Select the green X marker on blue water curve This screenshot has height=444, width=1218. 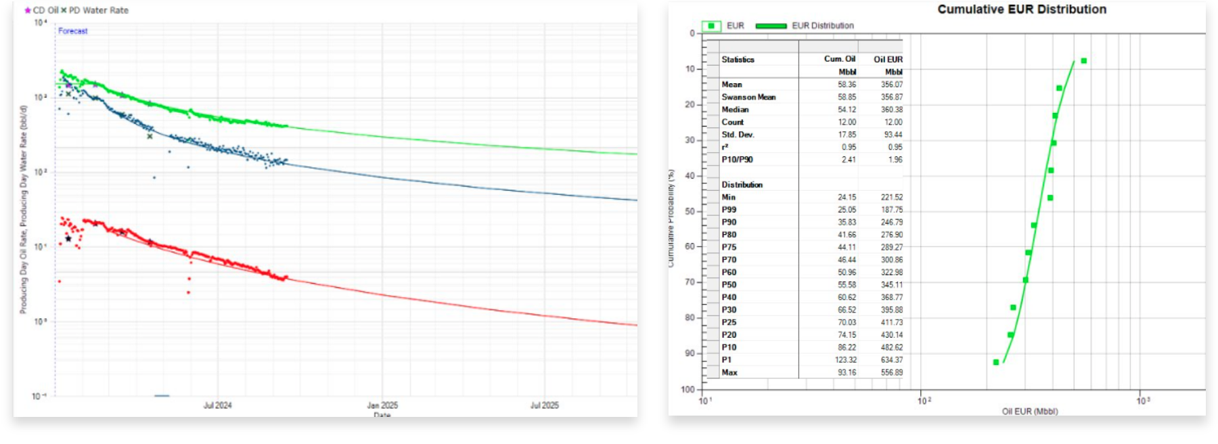click(x=150, y=137)
